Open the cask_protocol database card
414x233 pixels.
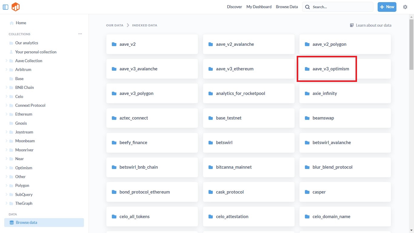point(249,192)
